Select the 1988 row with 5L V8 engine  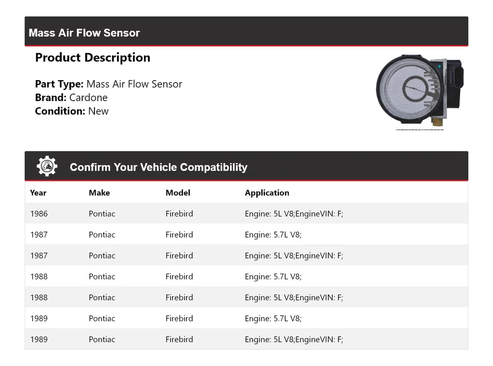point(246,297)
